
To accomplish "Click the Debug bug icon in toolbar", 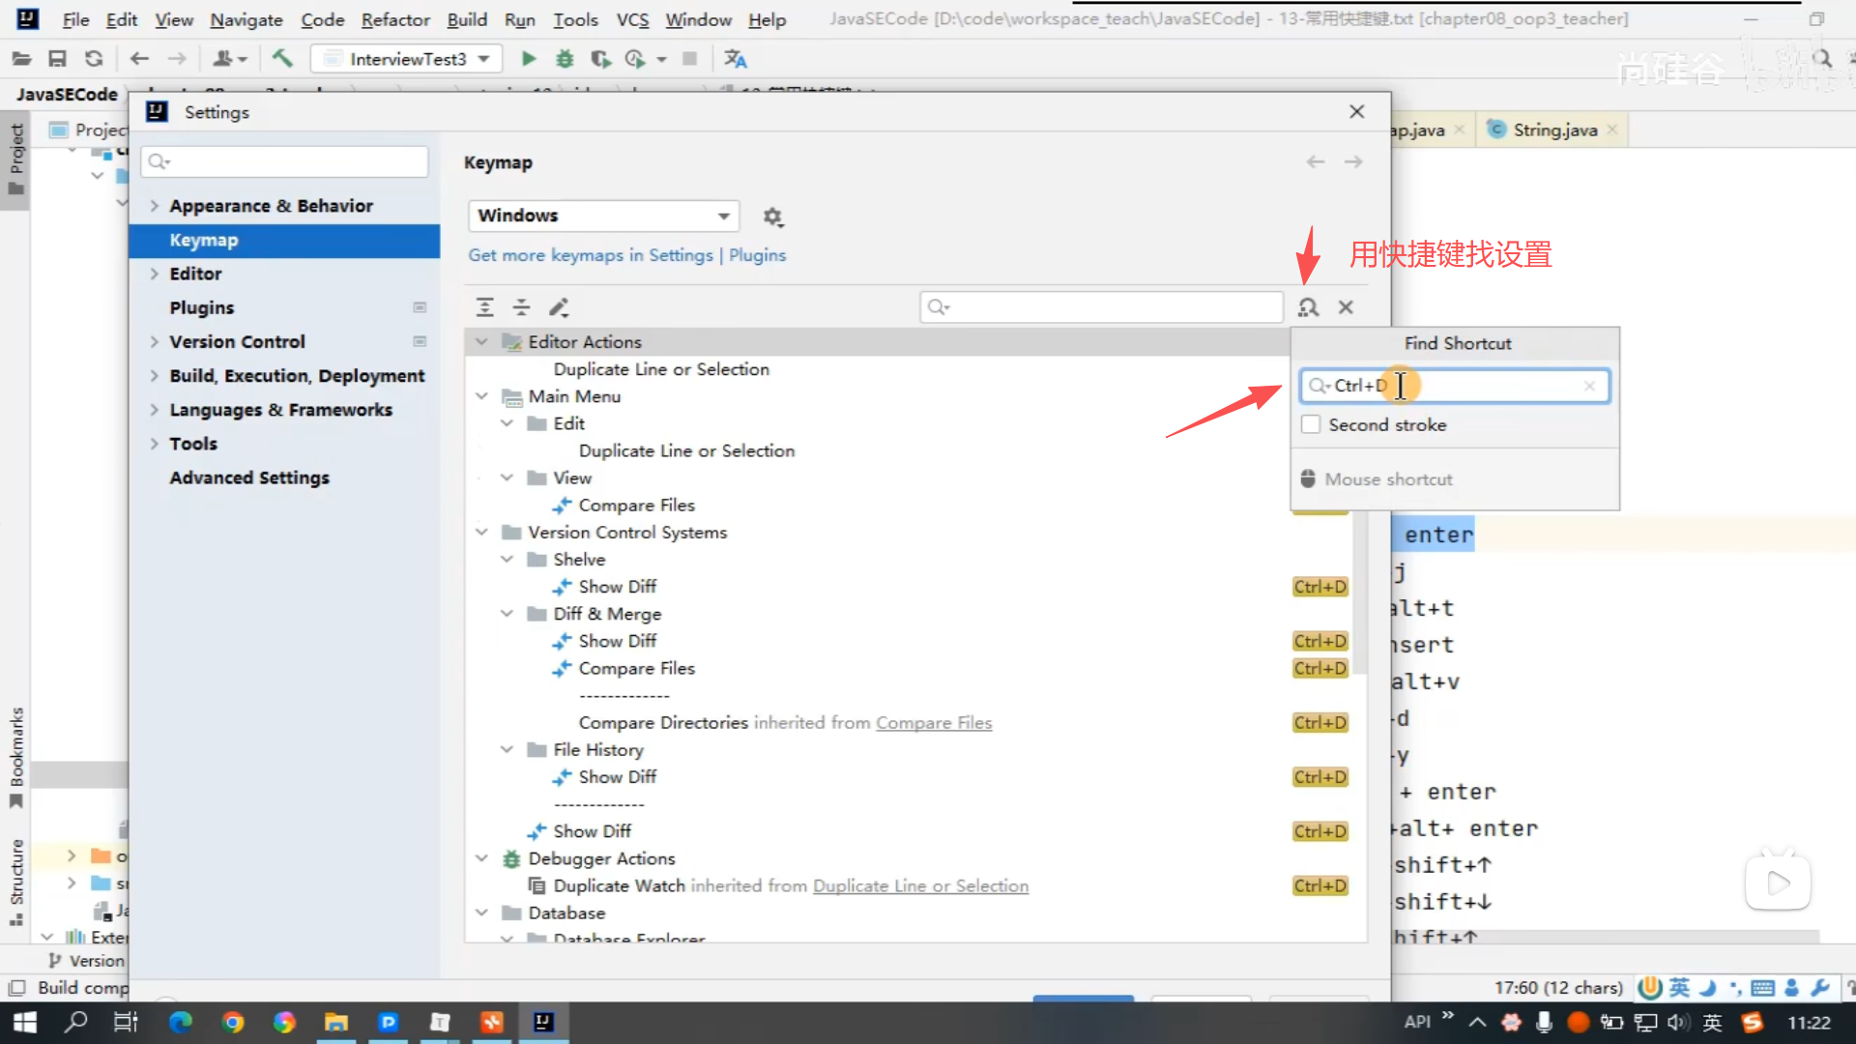I will click(565, 59).
